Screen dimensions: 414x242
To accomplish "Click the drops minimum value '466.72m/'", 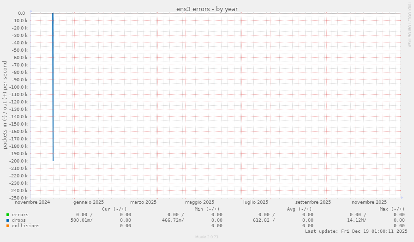I will [173, 220].
